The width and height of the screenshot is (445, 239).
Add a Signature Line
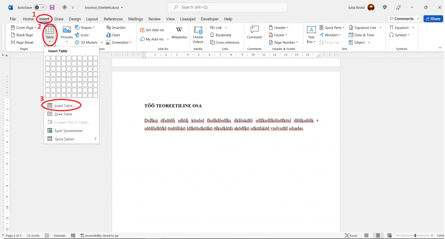tap(363, 27)
